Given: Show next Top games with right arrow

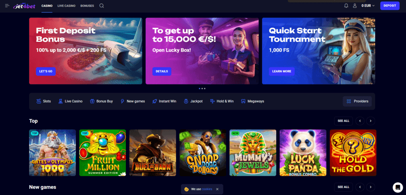Looking at the screenshot, I should [370, 121].
